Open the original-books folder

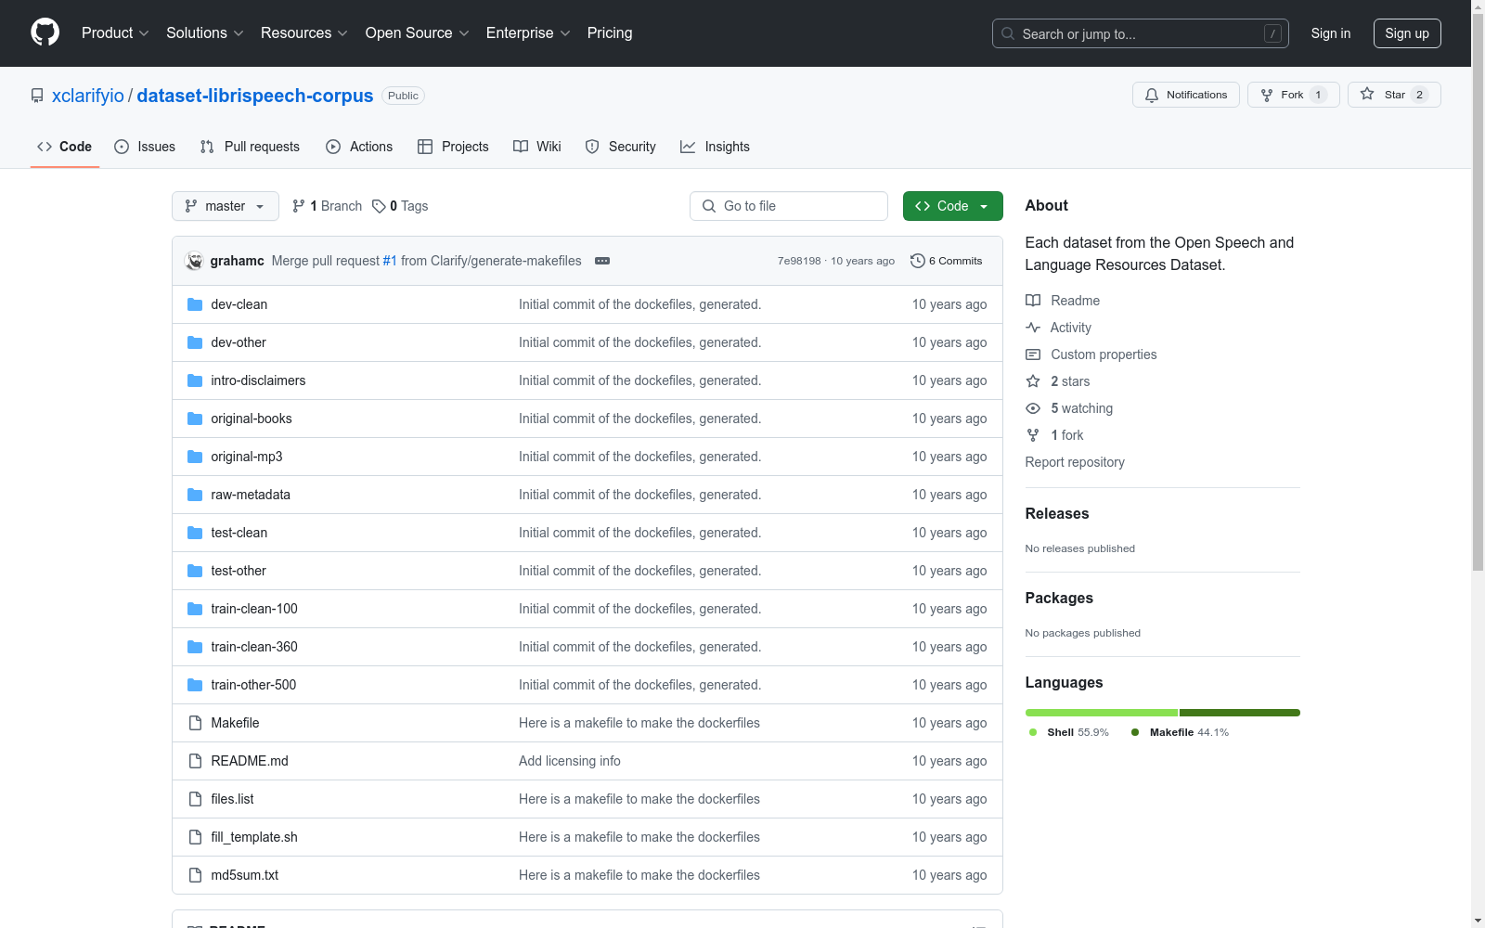tap(252, 419)
